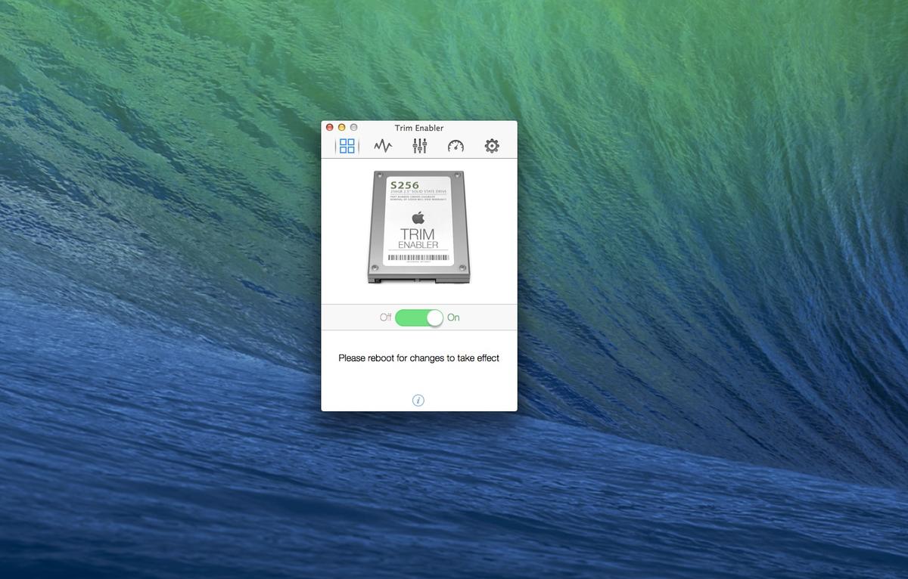Open the settings gear tab
Viewport: 908px width, 579px height.
(x=492, y=146)
